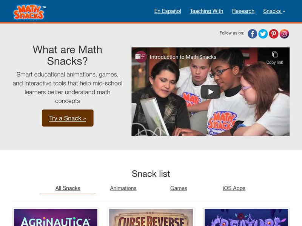Viewport: 302px width, 226px height.
Task: Select the All Snacks filter tab
Action: (x=68, y=188)
